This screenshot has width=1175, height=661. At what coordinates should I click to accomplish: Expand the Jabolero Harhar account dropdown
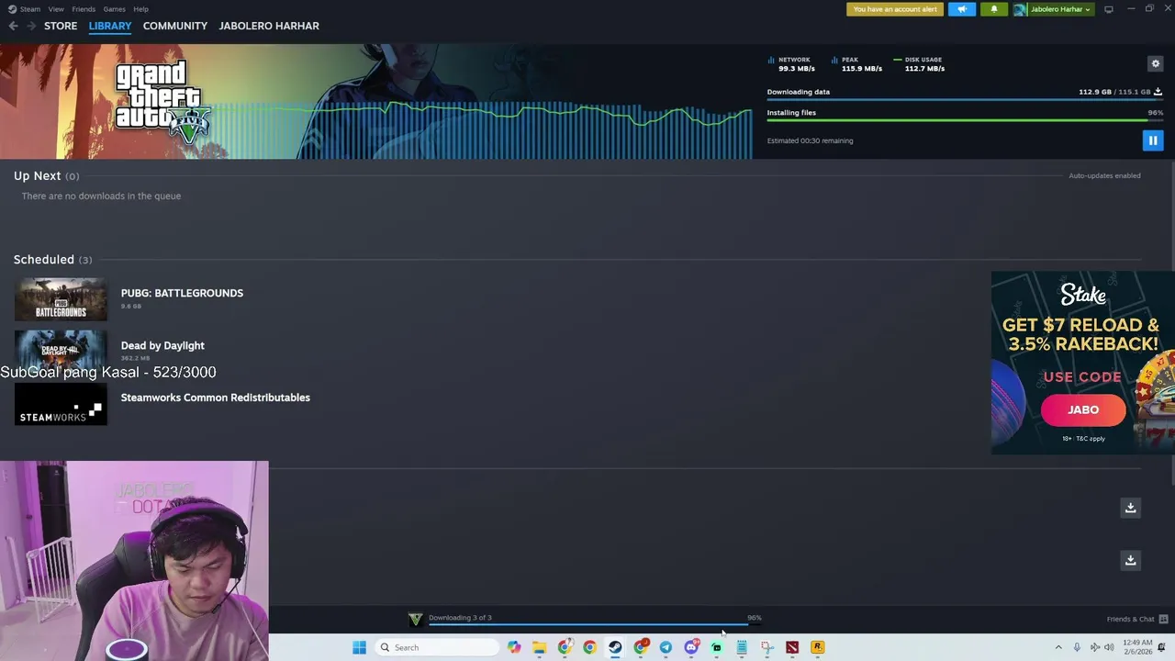coord(1061,9)
